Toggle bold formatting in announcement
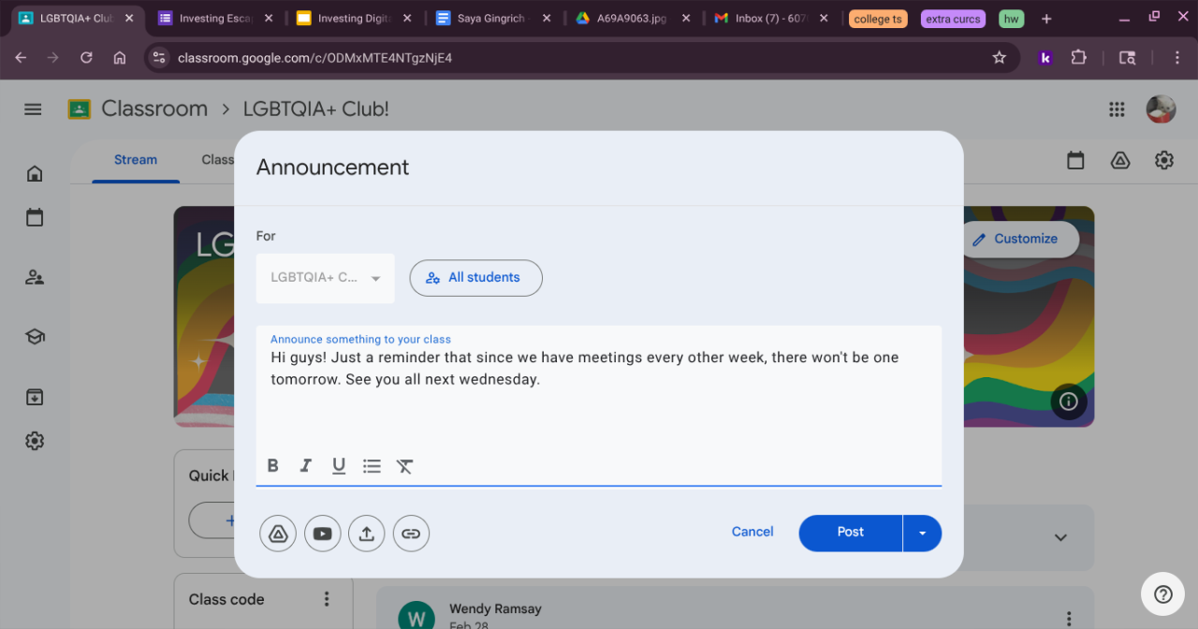This screenshot has height=629, width=1198. [273, 466]
